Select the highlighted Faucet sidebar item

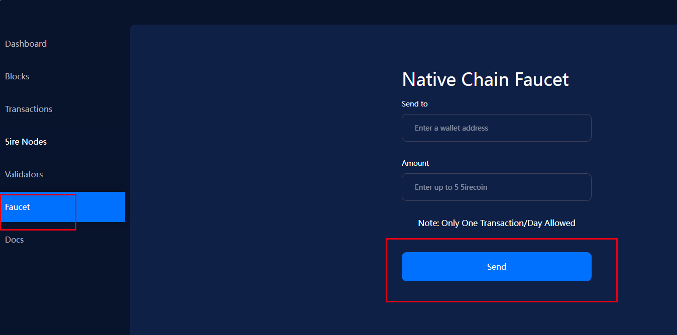click(18, 207)
